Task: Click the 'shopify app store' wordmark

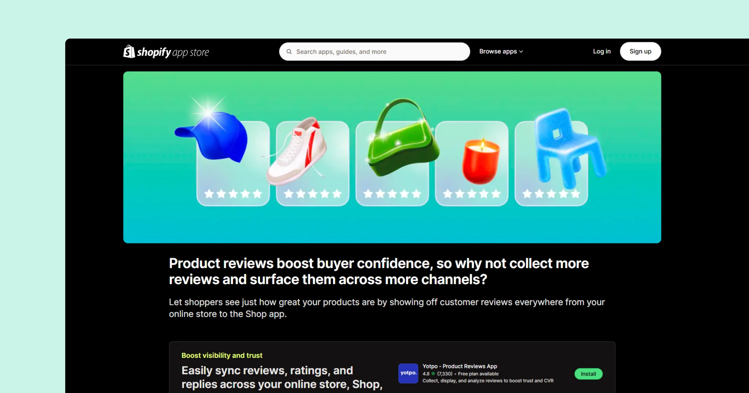Action: coord(173,52)
